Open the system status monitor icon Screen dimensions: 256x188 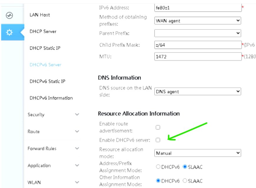coord(9,16)
